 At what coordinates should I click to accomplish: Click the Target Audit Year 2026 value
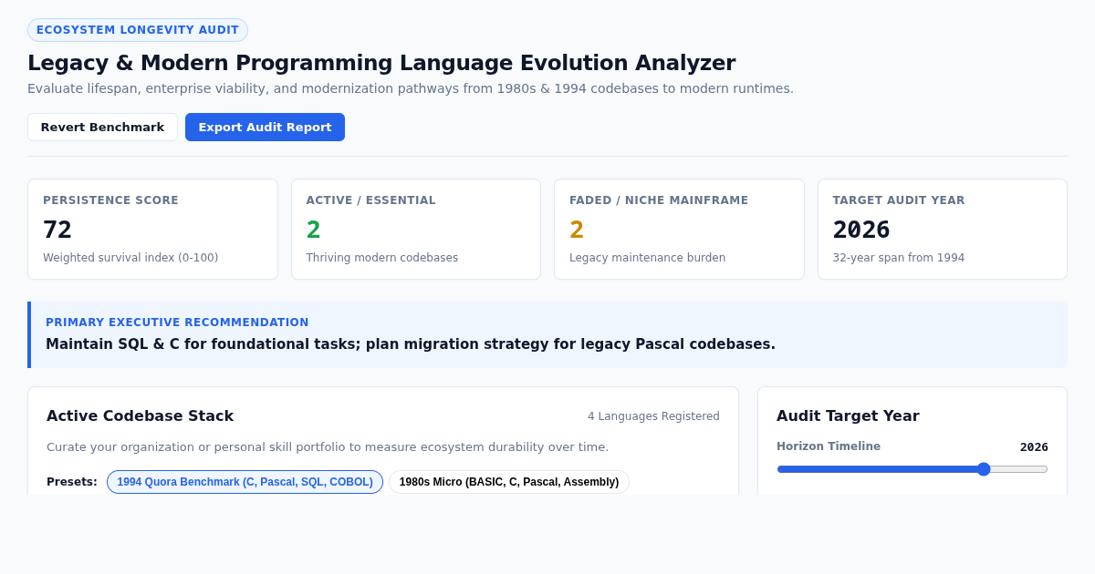[x=861, y=230]
